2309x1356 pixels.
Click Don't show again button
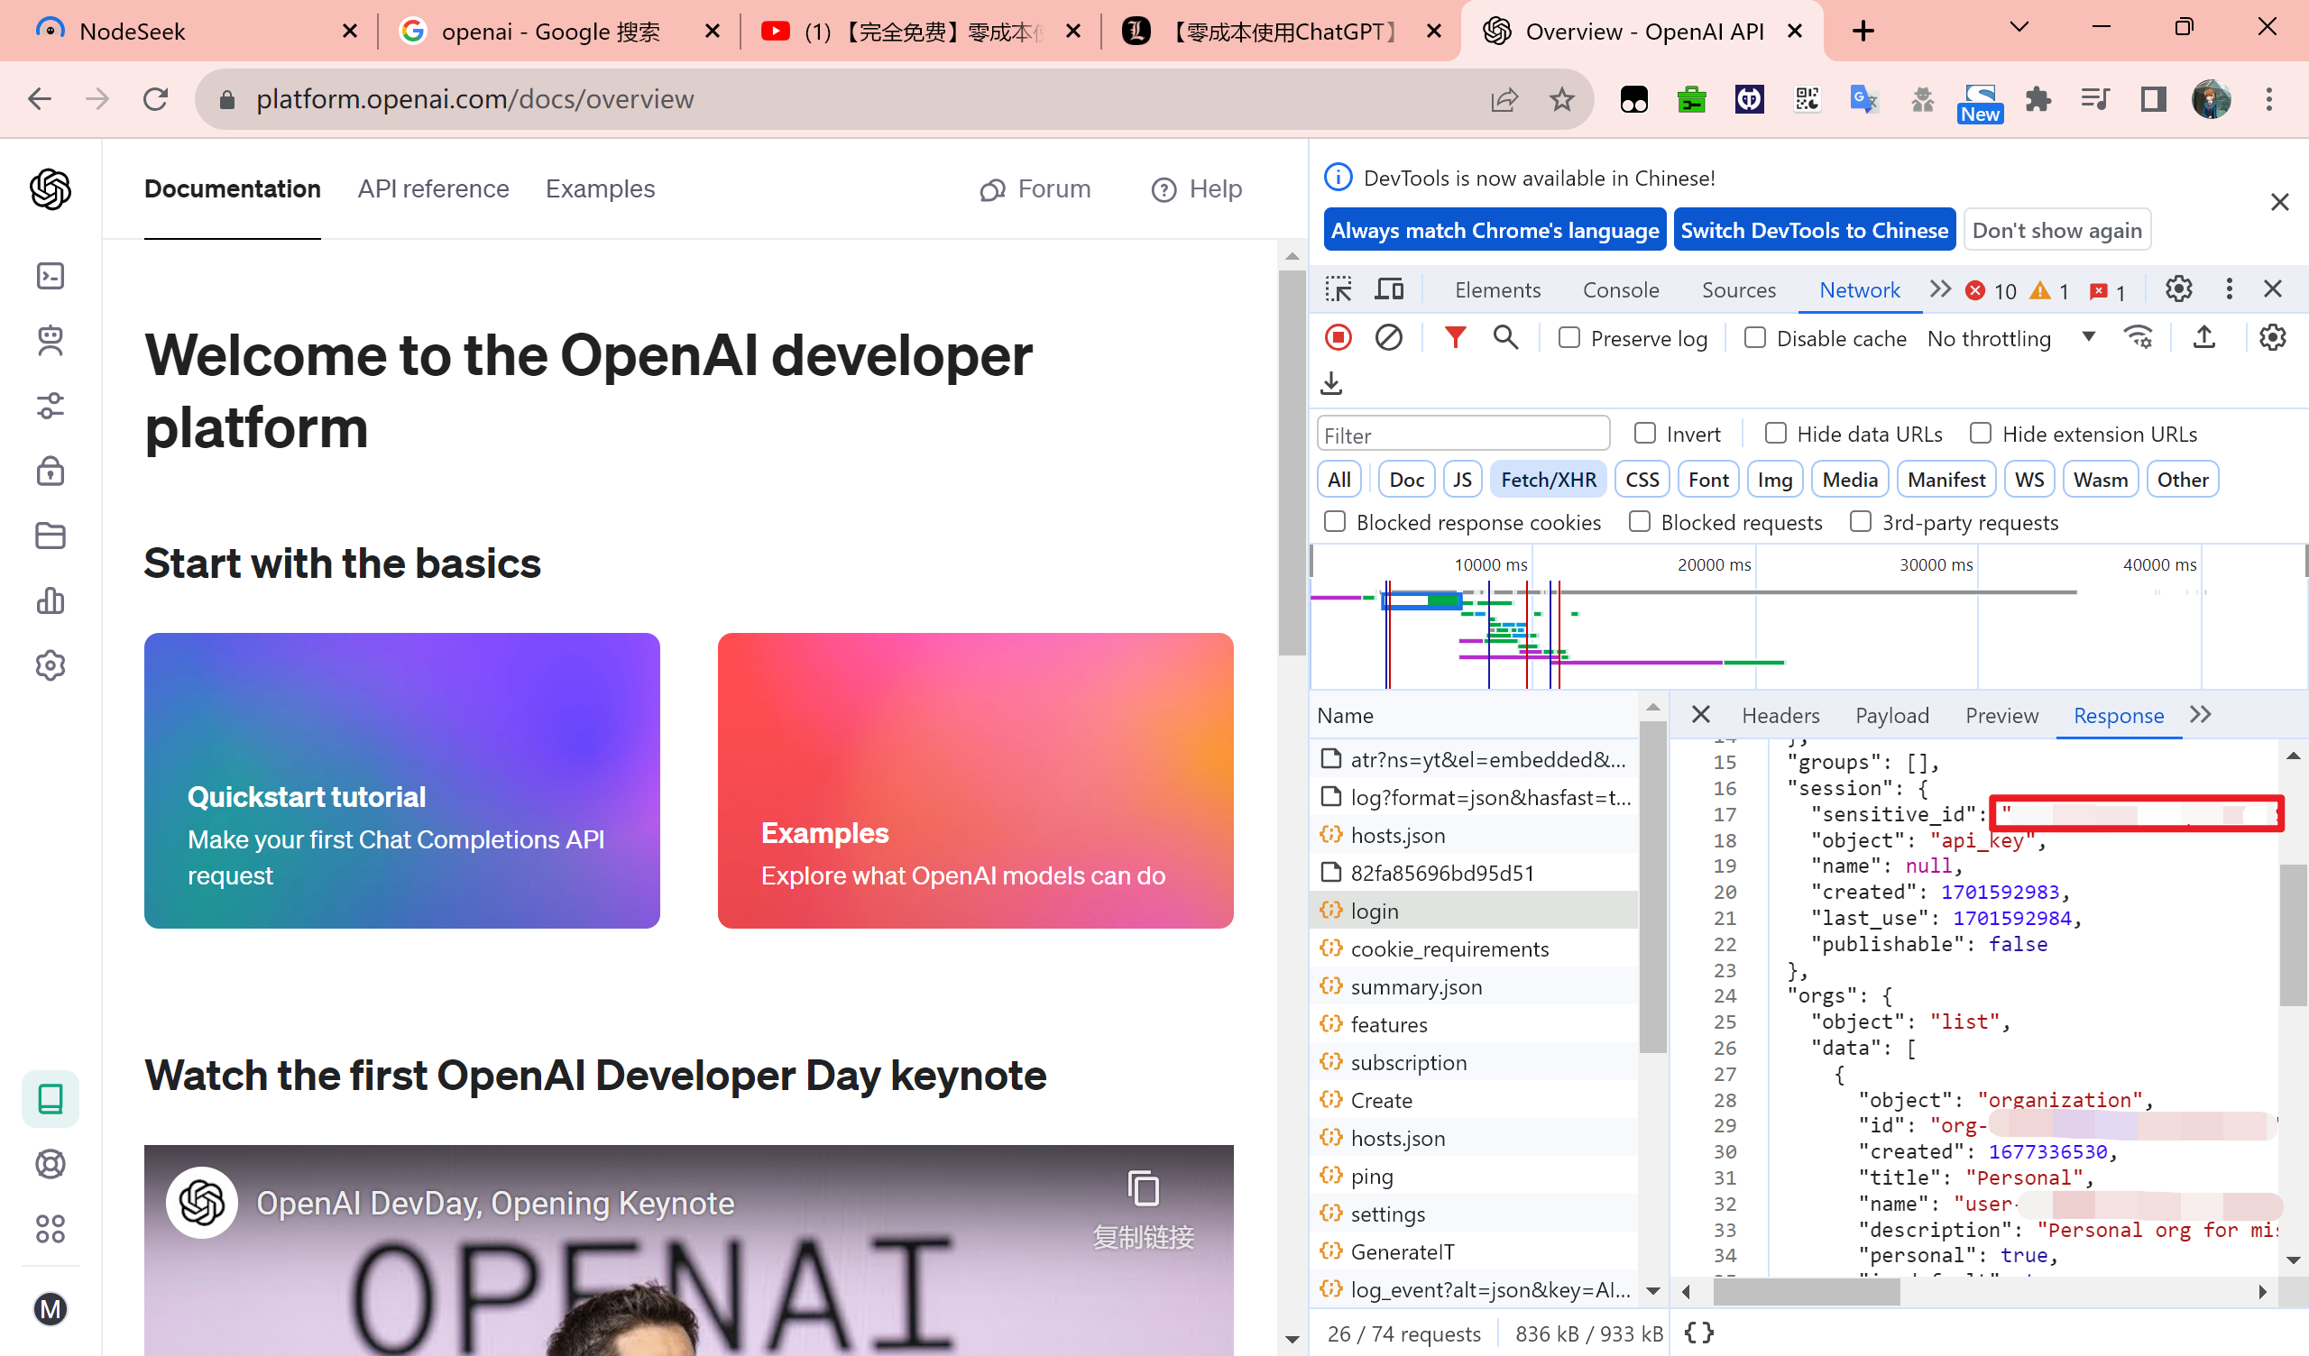2056,230
